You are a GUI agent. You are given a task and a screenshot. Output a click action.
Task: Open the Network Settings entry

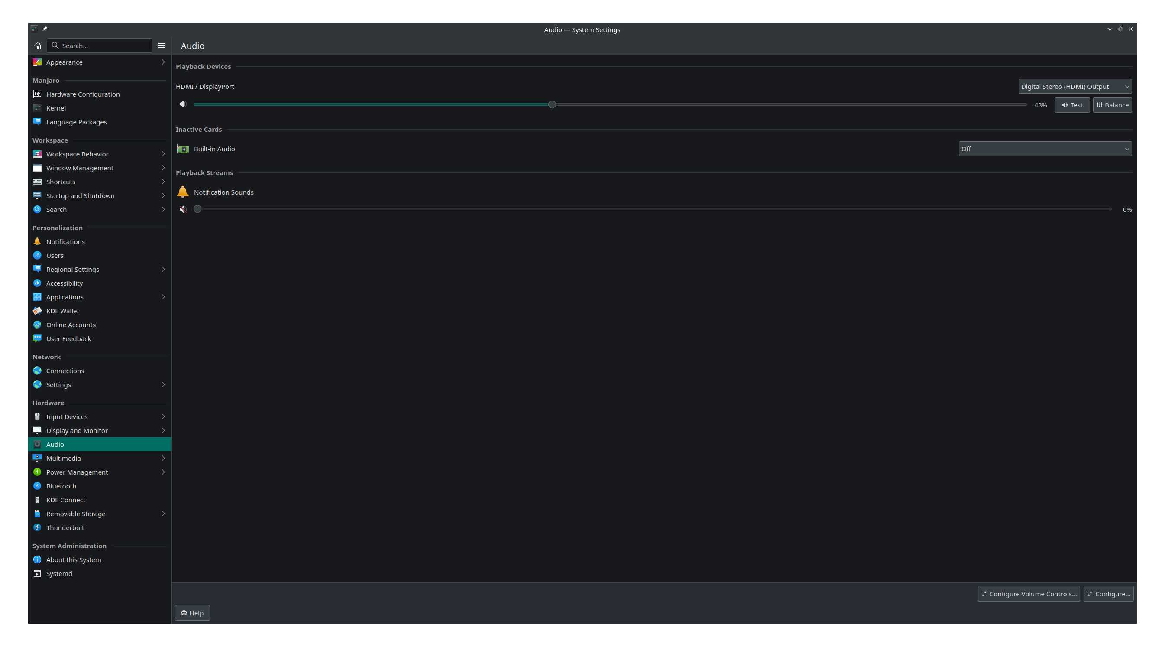[x=100, y=384]
